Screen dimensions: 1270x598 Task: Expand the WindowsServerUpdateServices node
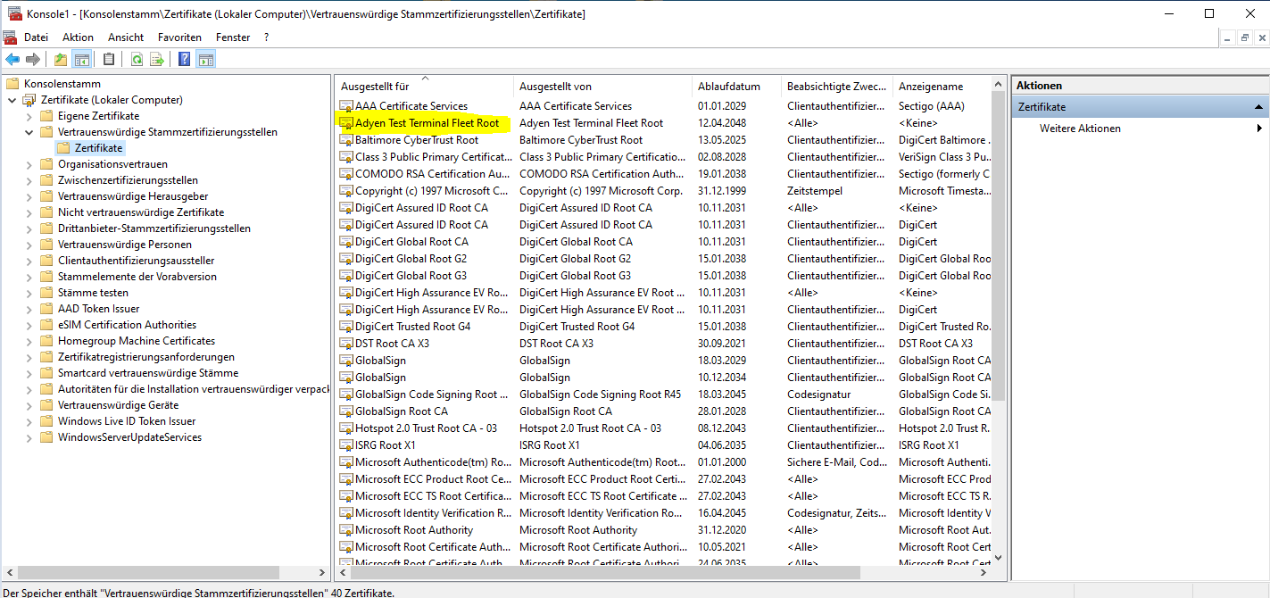click(x=29, y=437)
